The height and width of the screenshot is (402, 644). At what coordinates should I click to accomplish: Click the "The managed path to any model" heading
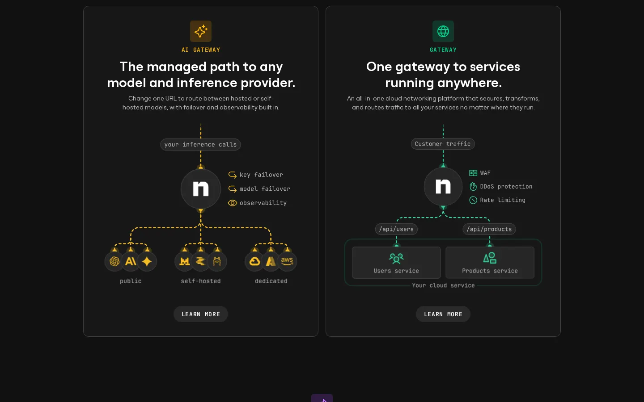(x=201, y=75)
